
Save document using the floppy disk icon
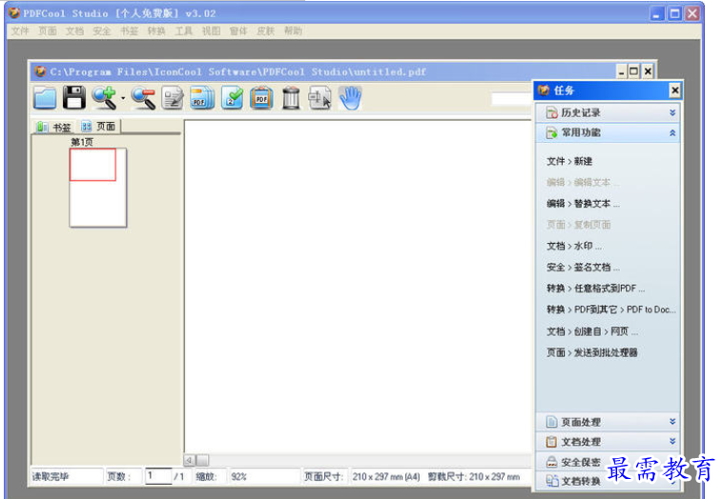coord(74,97)
